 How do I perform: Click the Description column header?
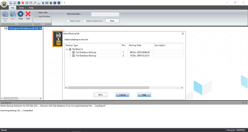coord(168,45)
